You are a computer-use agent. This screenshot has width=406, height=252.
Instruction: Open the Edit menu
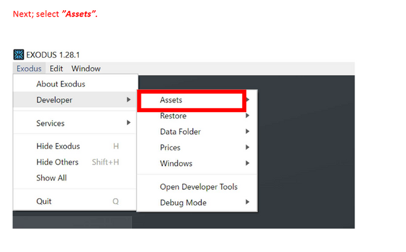click(56, 68)
